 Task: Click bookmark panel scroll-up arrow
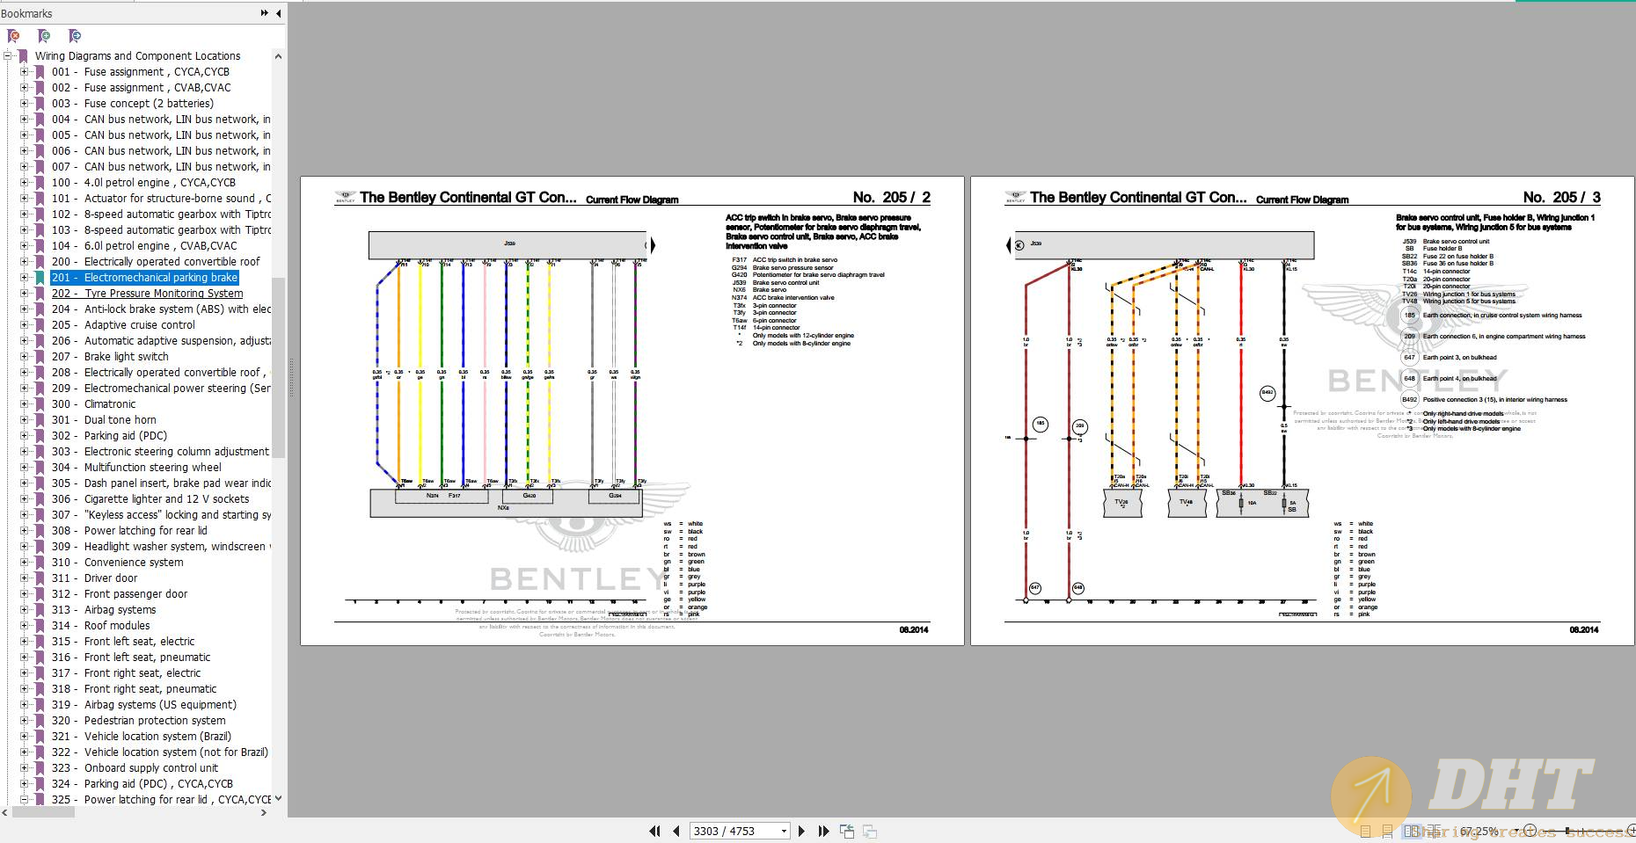coord(278,56)
